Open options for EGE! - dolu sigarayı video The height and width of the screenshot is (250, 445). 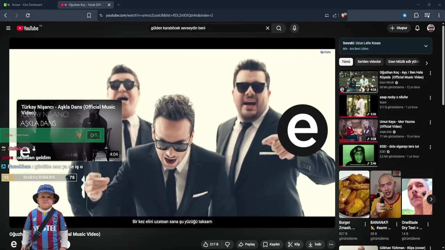coord(430,147)
